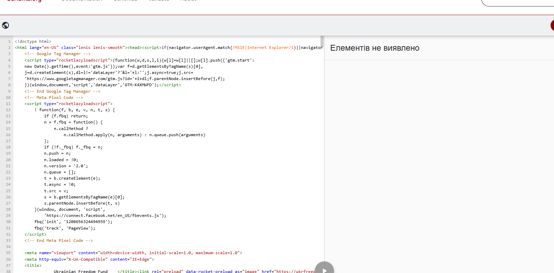554x273 pixels.
Task: Click the "<!-- End Meta Pixel Code -->" comment
Action: tap(59, 240)
